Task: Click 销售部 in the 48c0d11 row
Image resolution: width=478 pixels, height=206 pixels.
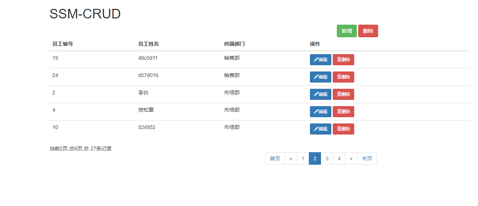Action: 232,58
